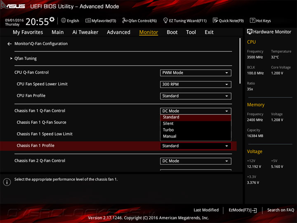Switch to the Ai Tweaker tab
This screenshot has width=297, height=223.
[85, 32]
